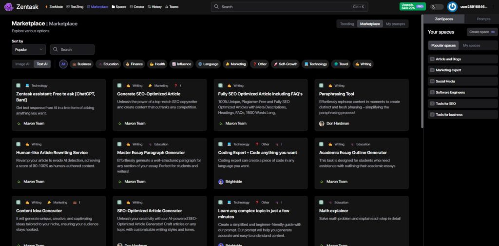Open the Marketplace navigation item

(x=97, y=7)
